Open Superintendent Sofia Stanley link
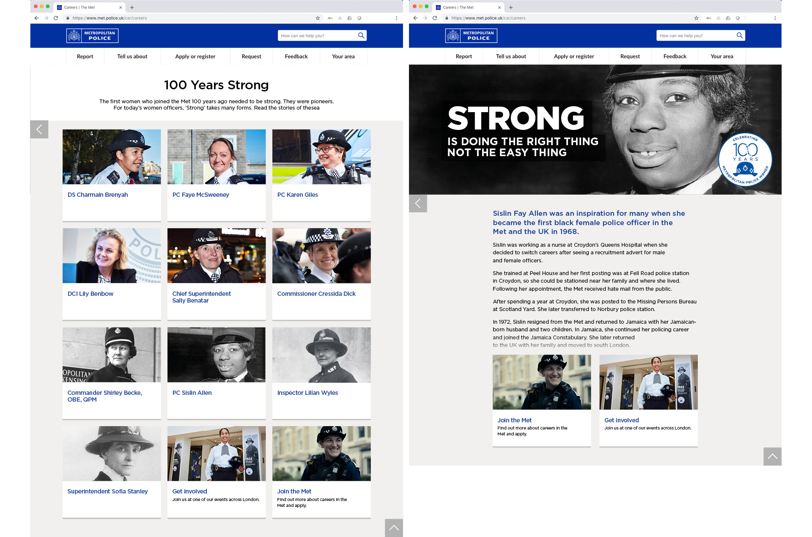This screenshot has width=812, height=537. tap(107, 491)
